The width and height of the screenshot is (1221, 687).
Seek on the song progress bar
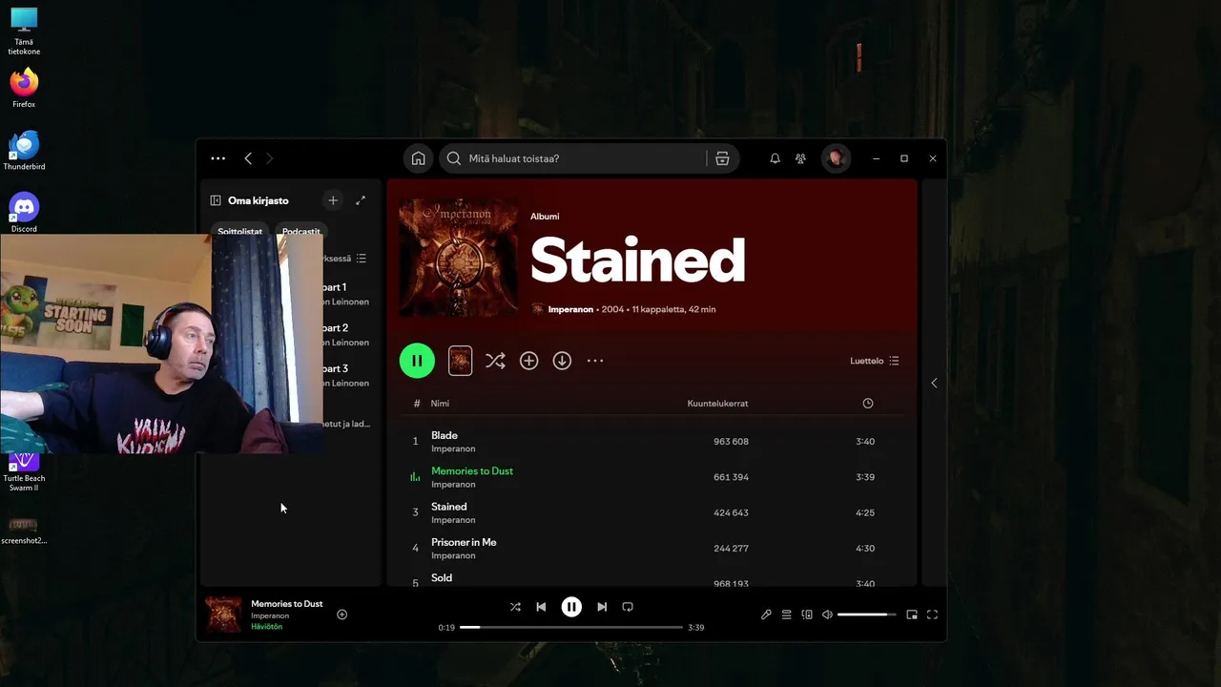point(571,627)
